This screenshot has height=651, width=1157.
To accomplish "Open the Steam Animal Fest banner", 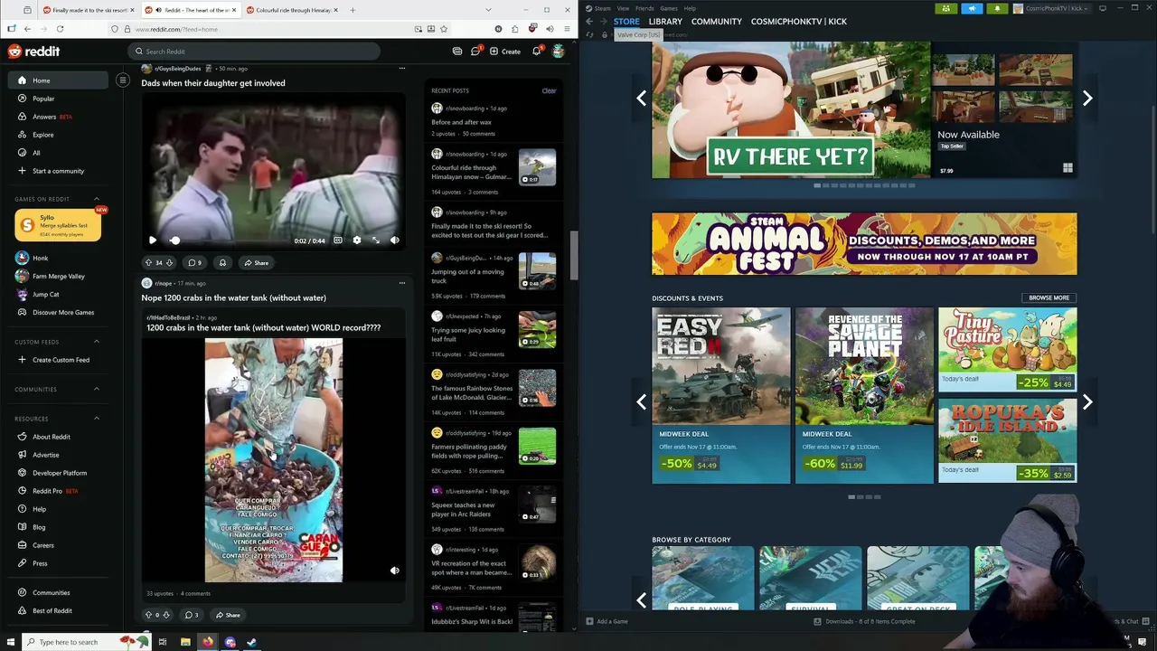I will (x=864, y=244).
